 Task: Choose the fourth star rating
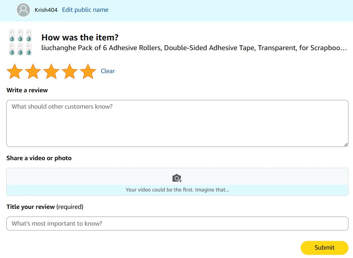click(70, 71)
